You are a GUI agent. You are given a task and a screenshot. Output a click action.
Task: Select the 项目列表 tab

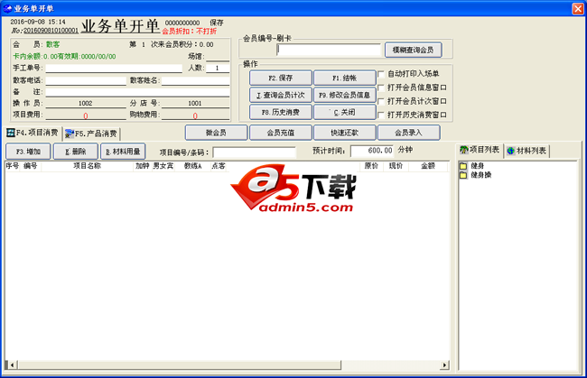[480, 150]
